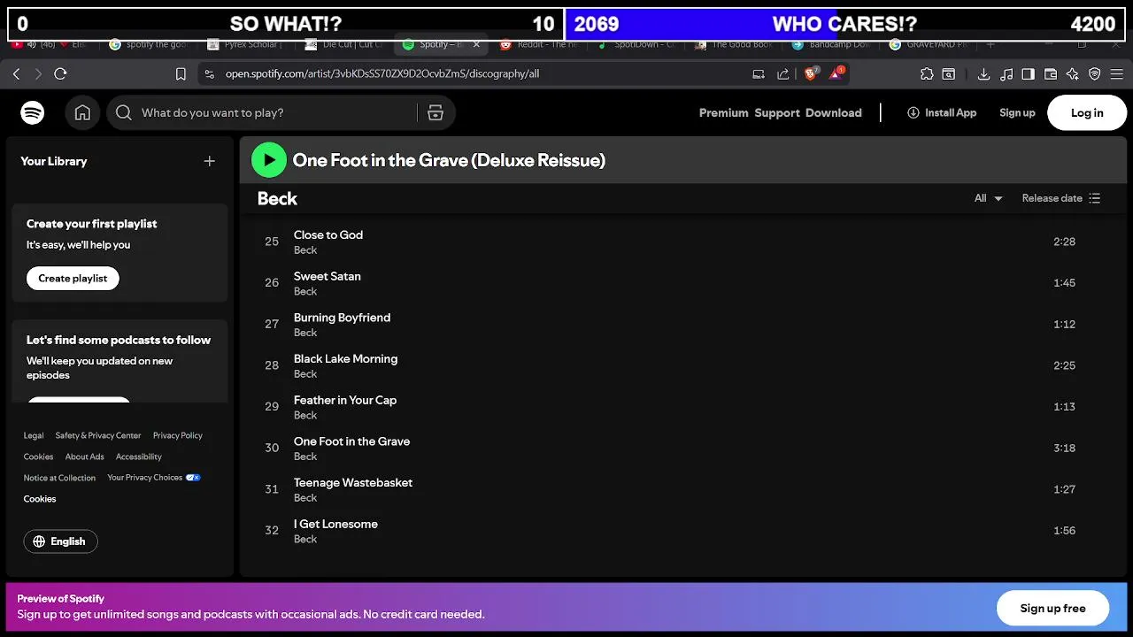
Task: Open Release date sort dropdown
Action: pos(1060,198)
